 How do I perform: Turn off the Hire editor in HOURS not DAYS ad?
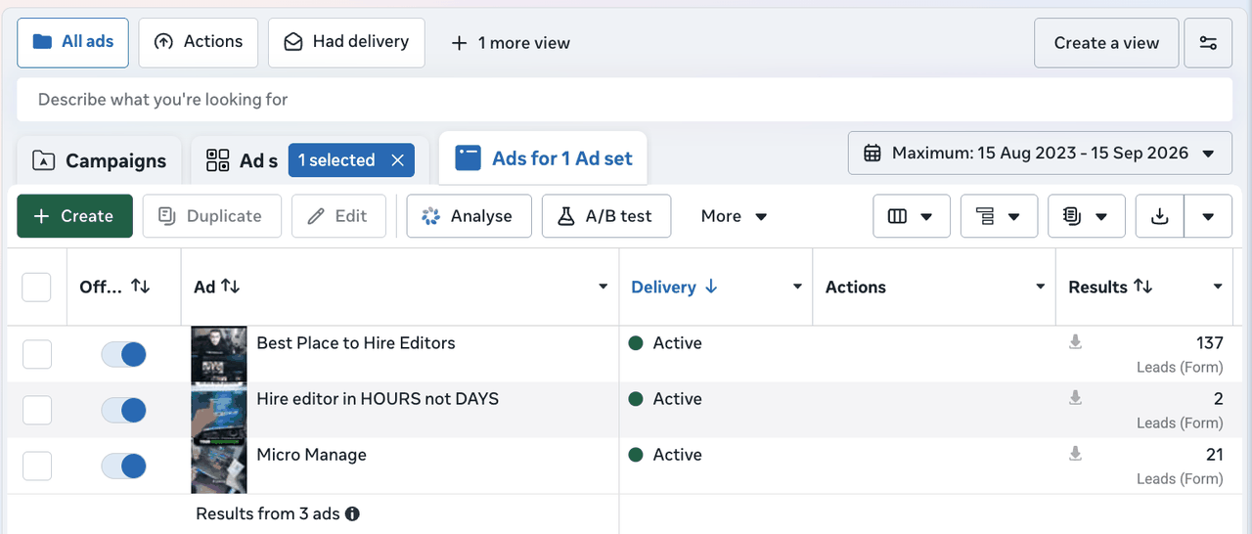tap(124, 410)
